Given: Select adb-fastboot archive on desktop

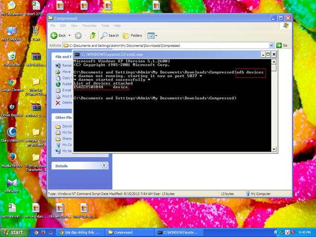Looking at the screenshot, I should pyautogui.click(x=36, y=59).
